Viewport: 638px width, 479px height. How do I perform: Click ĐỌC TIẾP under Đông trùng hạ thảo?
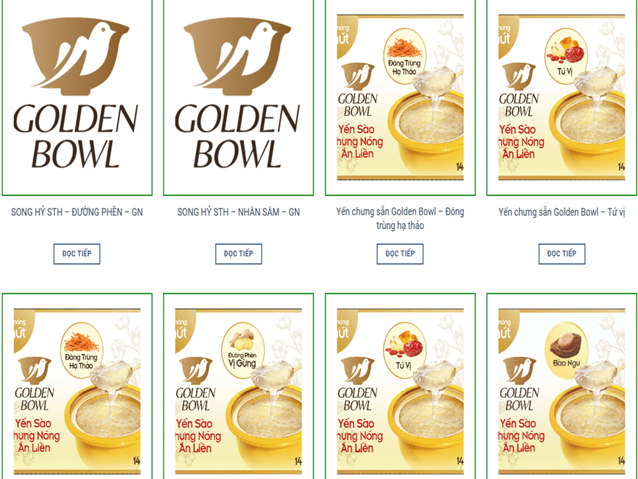coord(400,254)
